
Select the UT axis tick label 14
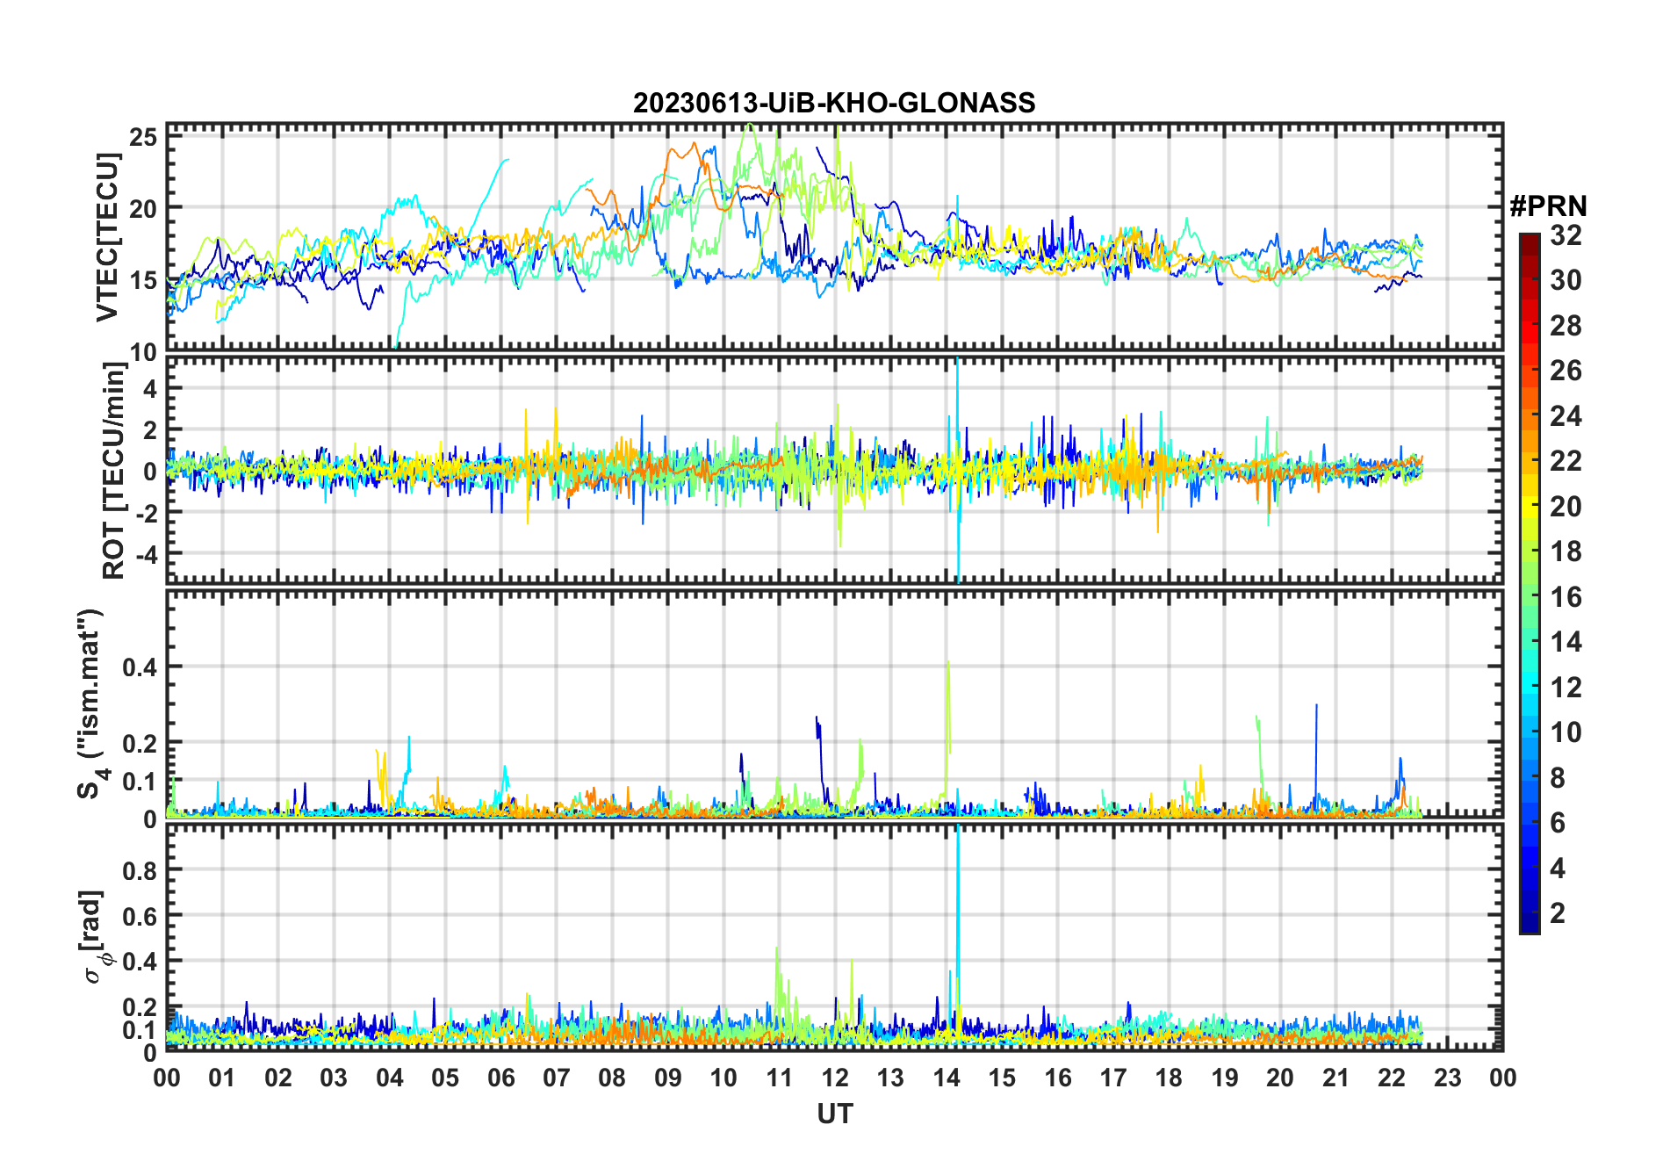point(947,1078)
